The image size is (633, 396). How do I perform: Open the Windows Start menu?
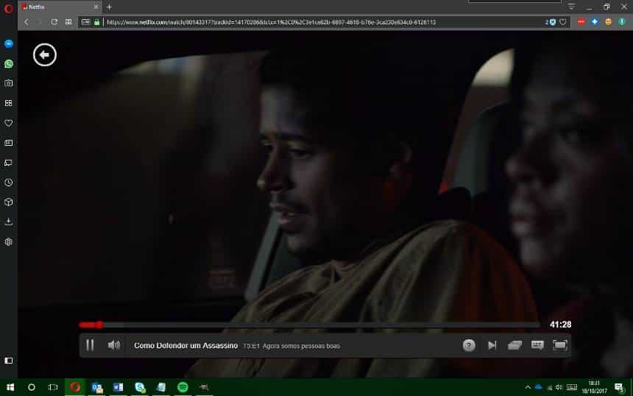click(x=10, y=387)
